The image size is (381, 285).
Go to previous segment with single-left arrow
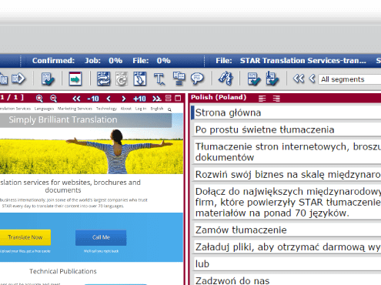pyautogui.click(x=312, y=79)
